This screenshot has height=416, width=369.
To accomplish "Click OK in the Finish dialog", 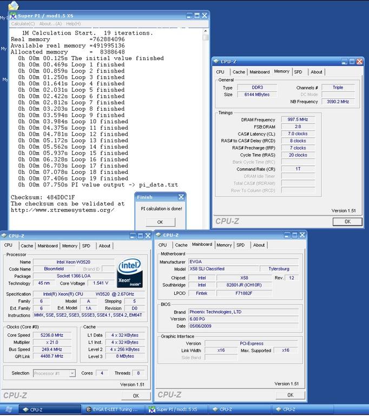I will click(x=160, y=222).
